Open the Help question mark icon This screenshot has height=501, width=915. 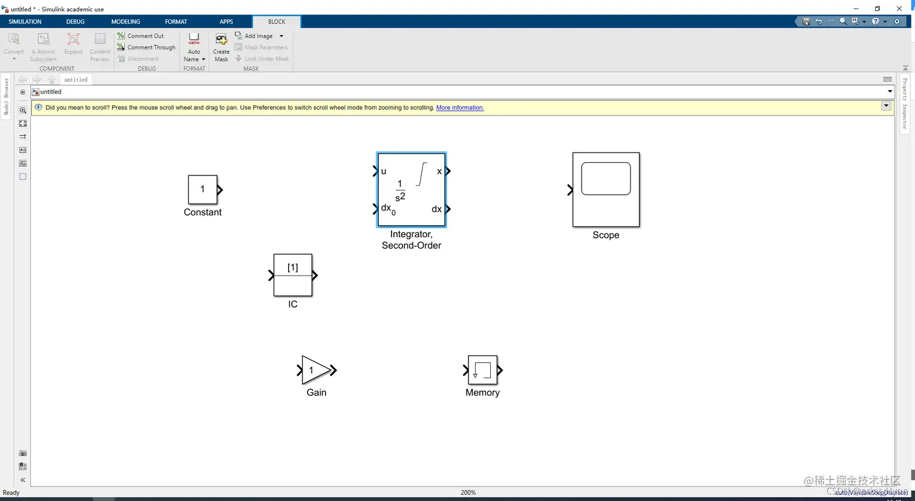point(875,21)
